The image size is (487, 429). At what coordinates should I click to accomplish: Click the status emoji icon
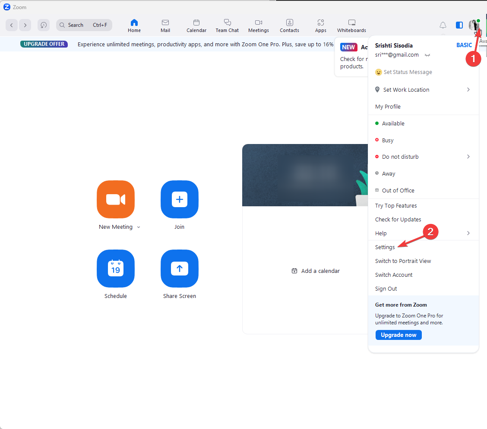(378, 72)
